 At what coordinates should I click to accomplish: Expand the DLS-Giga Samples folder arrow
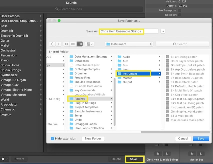112,69
